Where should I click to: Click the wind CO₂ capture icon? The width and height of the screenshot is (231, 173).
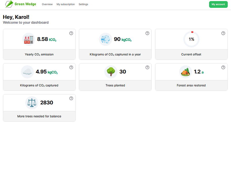[105, 39]
